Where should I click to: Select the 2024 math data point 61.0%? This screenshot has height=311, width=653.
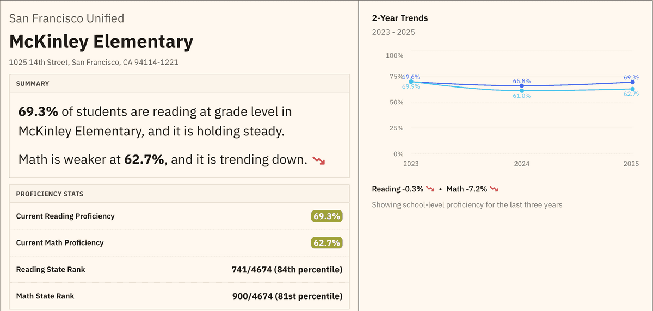click(522, 91)
